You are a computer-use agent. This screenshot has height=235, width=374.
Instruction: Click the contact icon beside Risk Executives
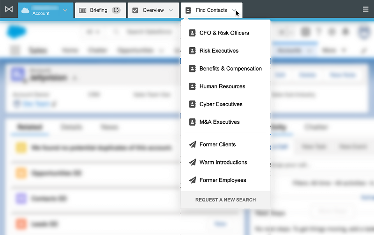coord(192,51)
